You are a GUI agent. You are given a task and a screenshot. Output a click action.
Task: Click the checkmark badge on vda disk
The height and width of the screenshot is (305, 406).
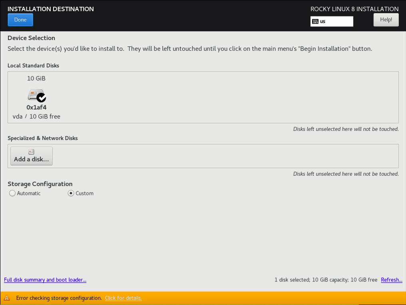[x=41, y=98]
